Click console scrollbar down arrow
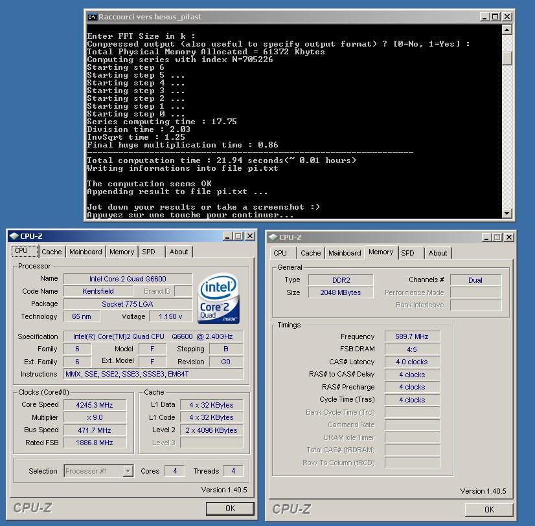This screenshot has width=535, height=526. [x=507, y=214]
